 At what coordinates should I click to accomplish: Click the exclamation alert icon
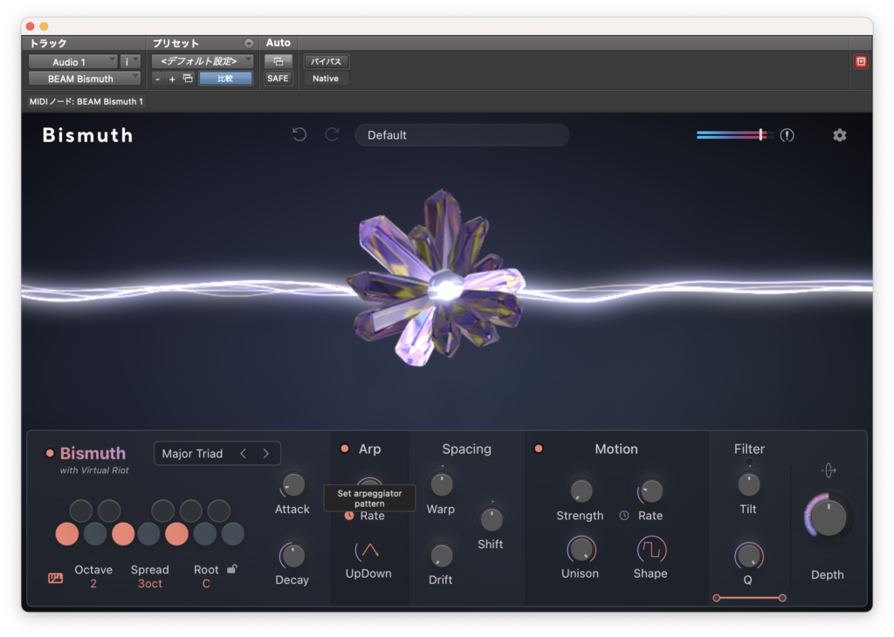click(x=787, y=135)
